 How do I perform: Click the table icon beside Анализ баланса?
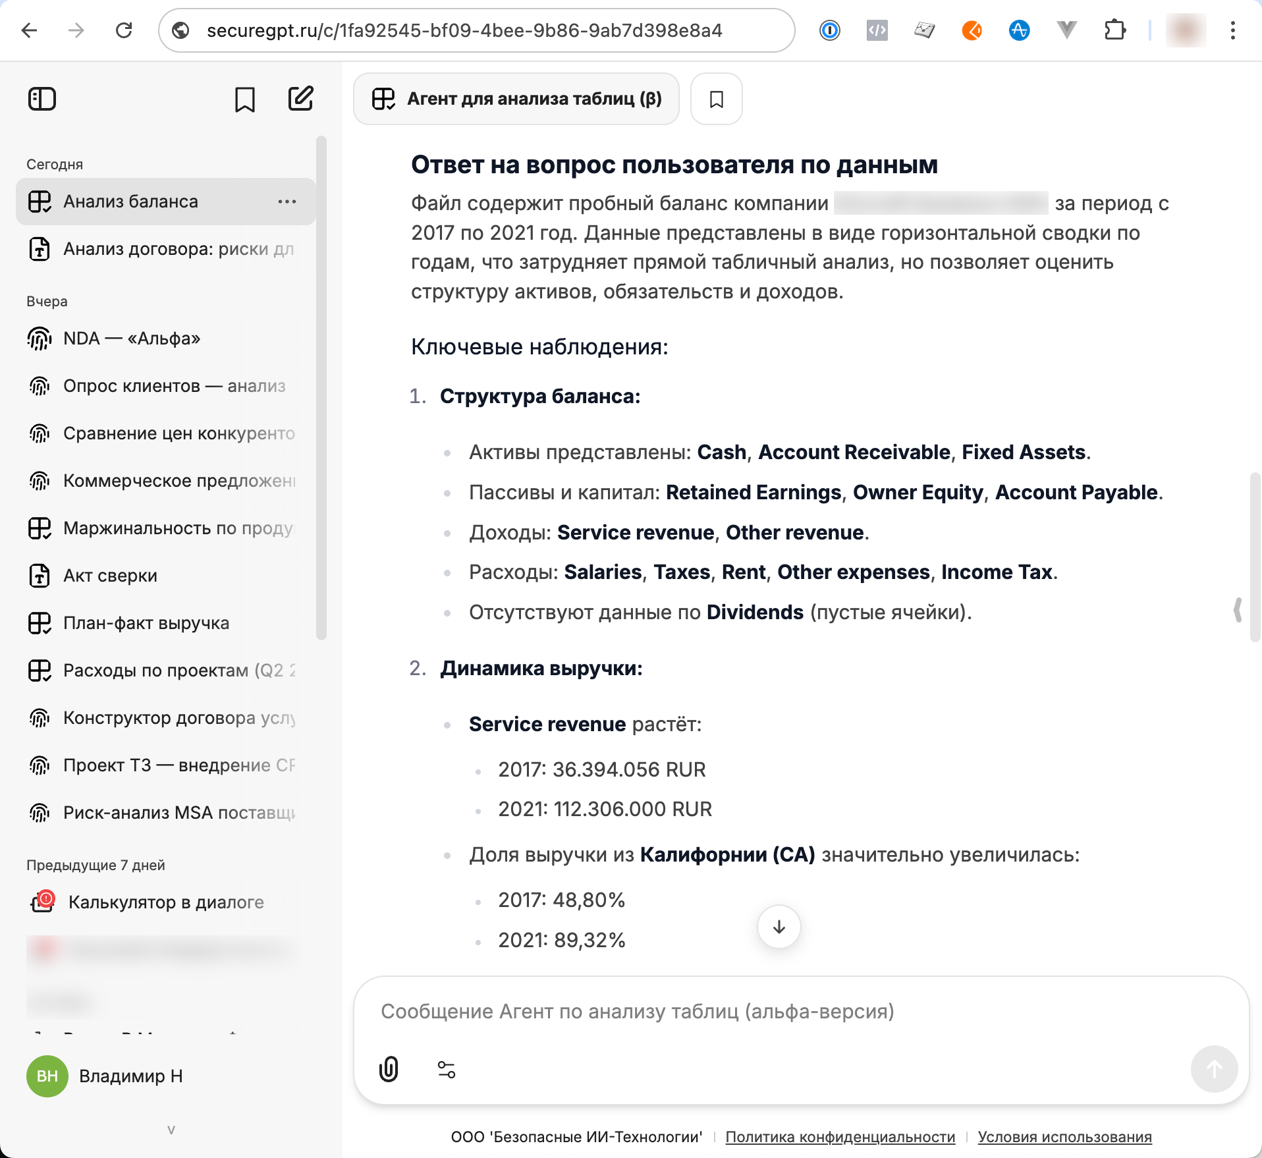(40, 202)
